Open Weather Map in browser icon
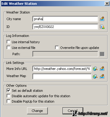 click(x=95, y=76)
